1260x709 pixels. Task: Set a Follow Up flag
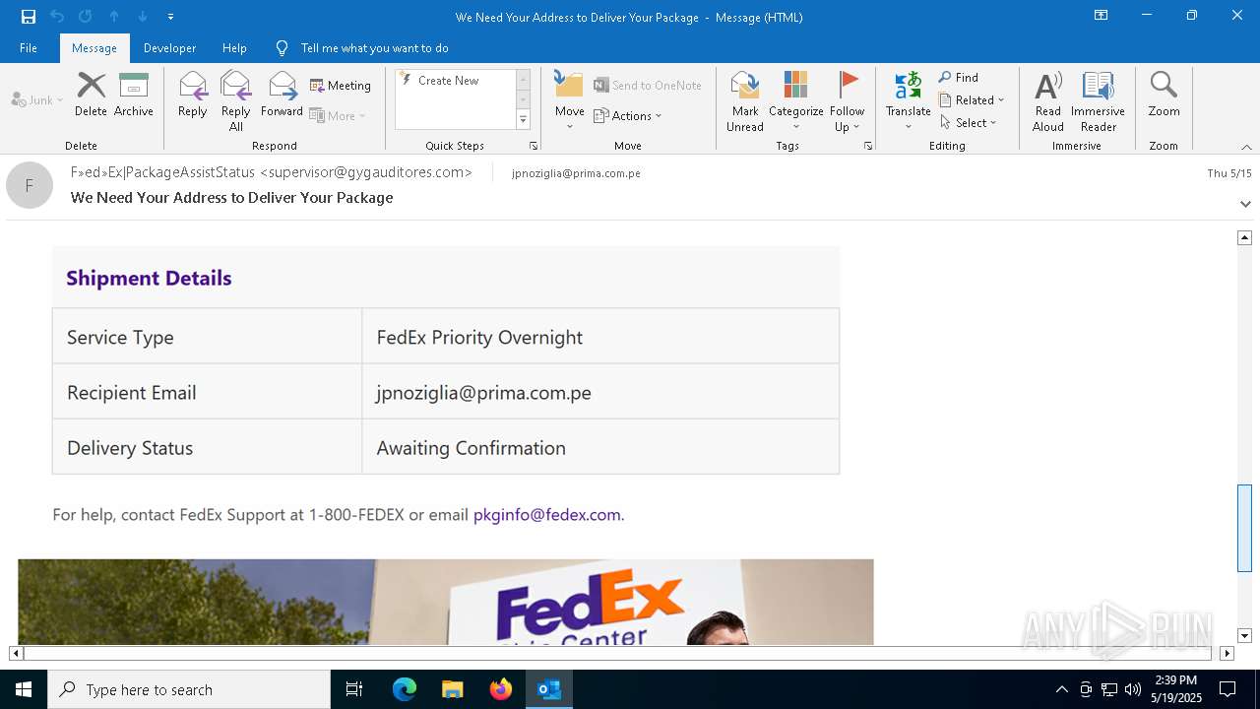[x=847, y=101]
